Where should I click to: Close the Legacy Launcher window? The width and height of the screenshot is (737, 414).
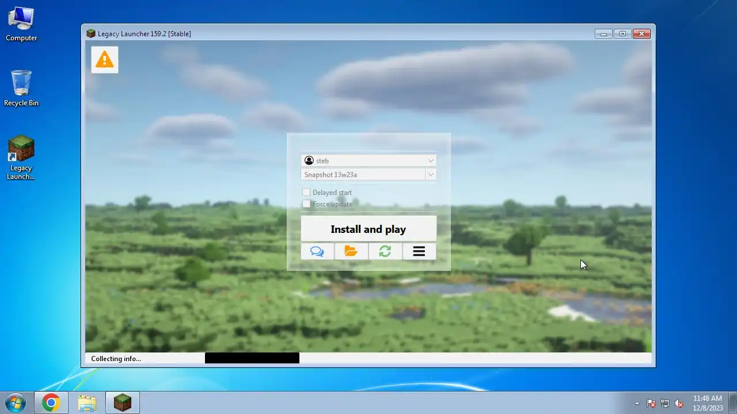pyautogui.click(x=641, y=34)
